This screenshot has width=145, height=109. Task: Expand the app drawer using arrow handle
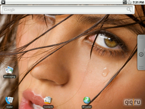pos(141,54)
